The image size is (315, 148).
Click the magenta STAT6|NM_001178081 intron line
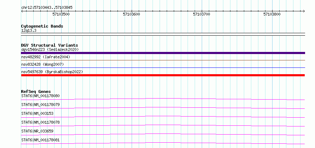(163, 143)
